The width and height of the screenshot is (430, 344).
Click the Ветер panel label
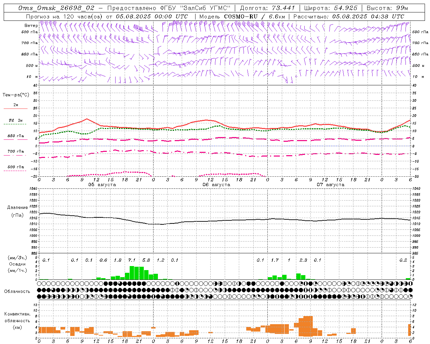click(31, 26)
